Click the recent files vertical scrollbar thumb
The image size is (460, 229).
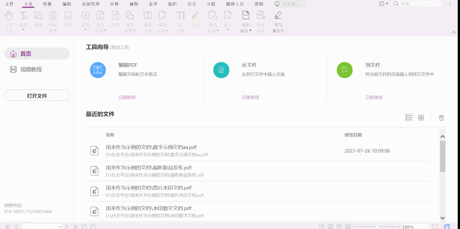click(x=443, y=156)
